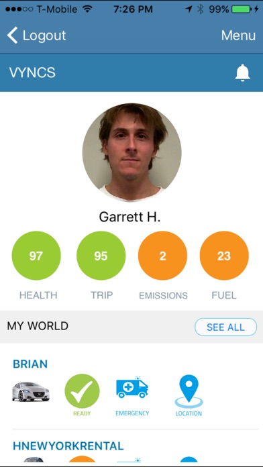
Task: Tap the battery indicator in status bar
Action: 241,9
